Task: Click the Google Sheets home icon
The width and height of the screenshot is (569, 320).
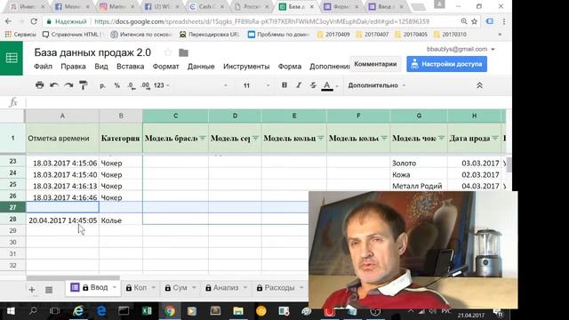Action: pyautogui.click(x=12, y=58)
